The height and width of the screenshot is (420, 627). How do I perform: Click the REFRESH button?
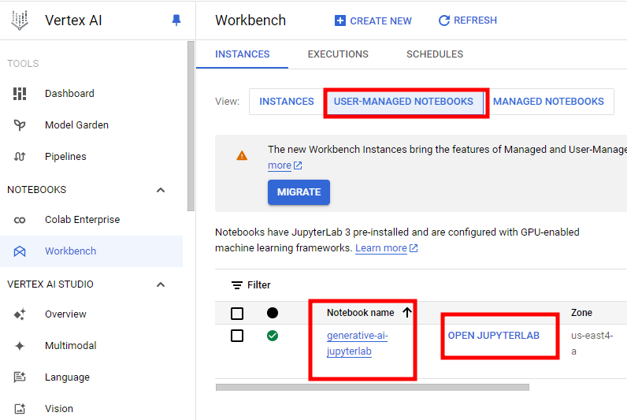point(467,20)
